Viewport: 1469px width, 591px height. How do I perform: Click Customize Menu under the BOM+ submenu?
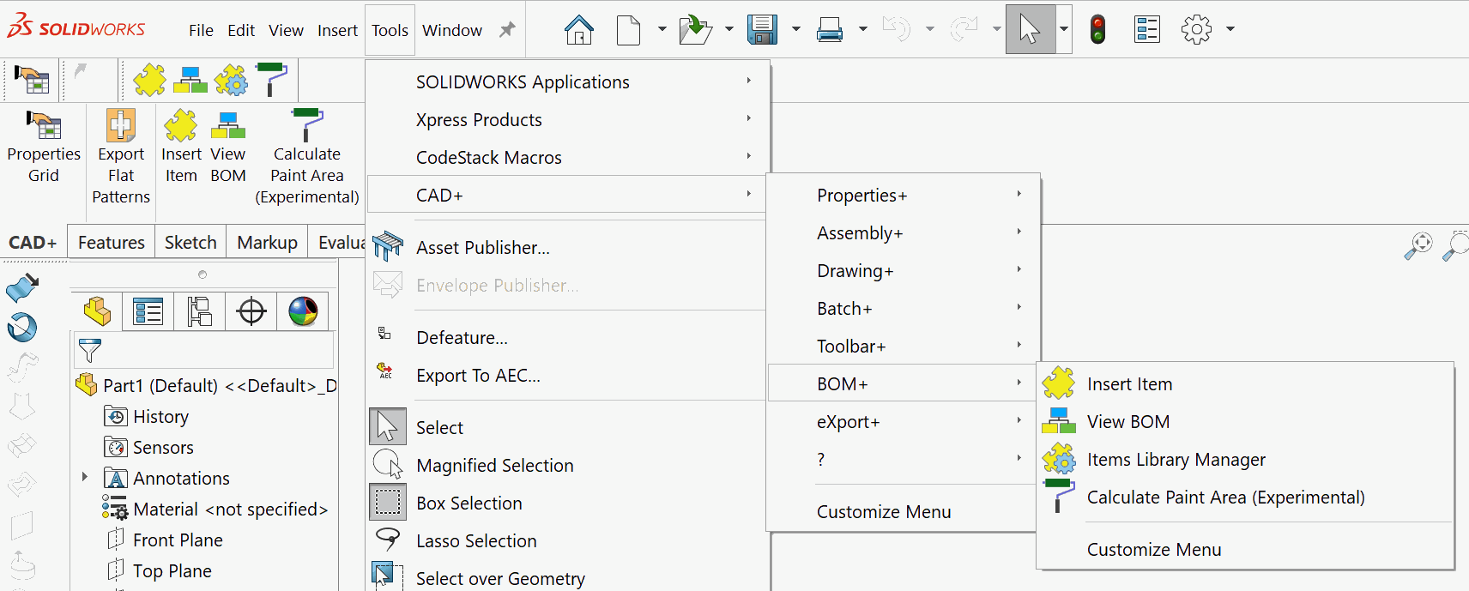(x=1245, y=550)
